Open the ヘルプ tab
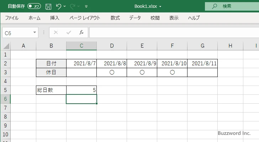The width and height of the screenshot is (259, 142). pos(194,18)
